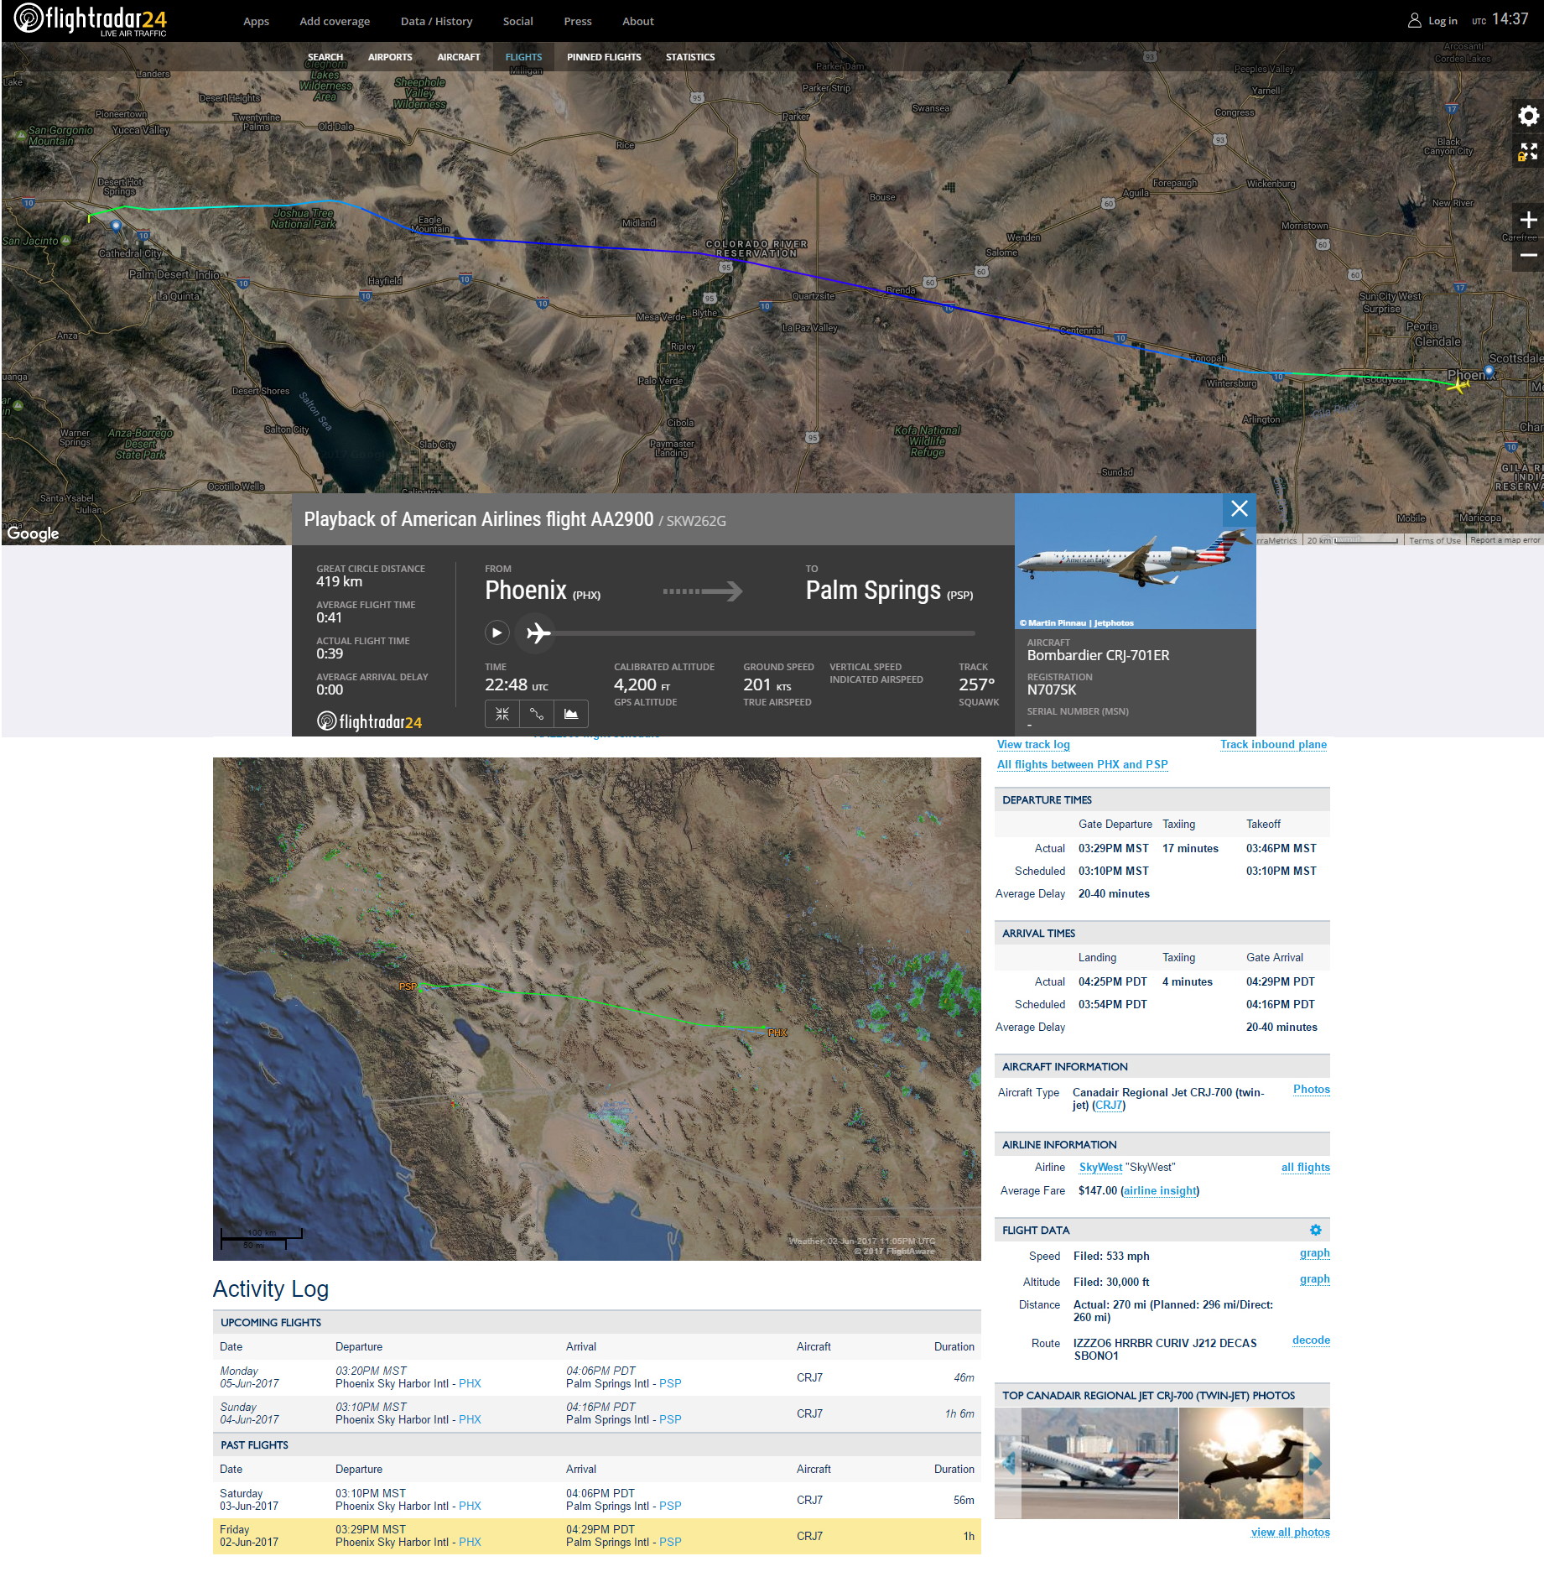Zoom out with the minus button
This screenshot has height=1577, width=1544.
click(1528, 254)
